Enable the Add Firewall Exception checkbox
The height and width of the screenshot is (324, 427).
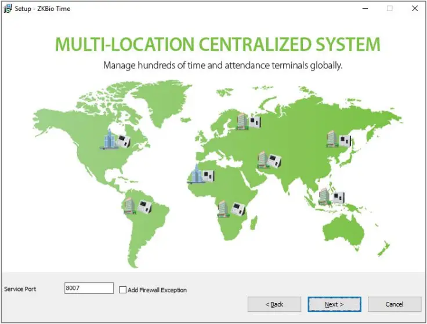point(123,290)
